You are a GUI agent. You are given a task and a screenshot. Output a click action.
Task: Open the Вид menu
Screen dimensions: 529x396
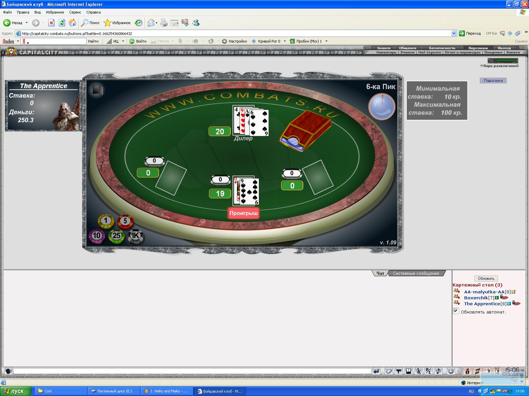pos(37,12)
